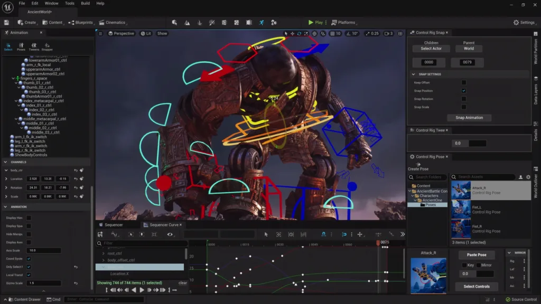The width and height of the screenshot is (541, 304).
Task: Expand the Location channel row
Action: (x=6, y=179)
